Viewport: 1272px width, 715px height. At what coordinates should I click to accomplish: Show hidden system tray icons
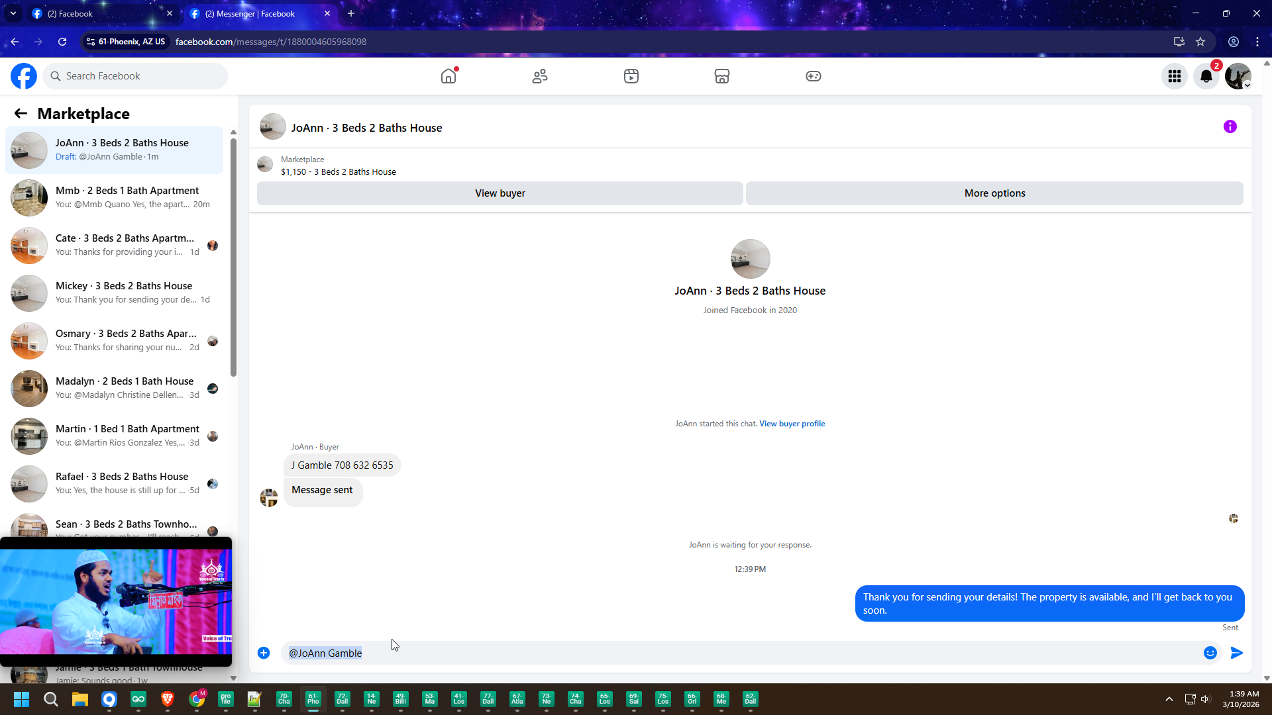[x=1169, y=699]
